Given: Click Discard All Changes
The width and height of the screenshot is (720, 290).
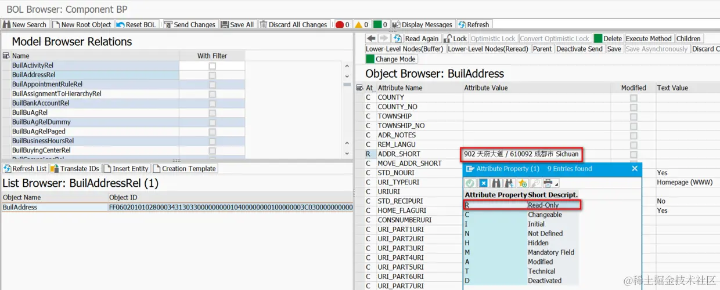Looking at the screenshot, I should point(294,24).
